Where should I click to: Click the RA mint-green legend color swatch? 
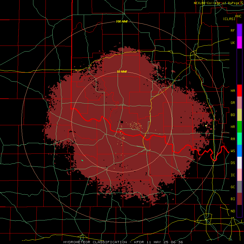coord(239,139)
